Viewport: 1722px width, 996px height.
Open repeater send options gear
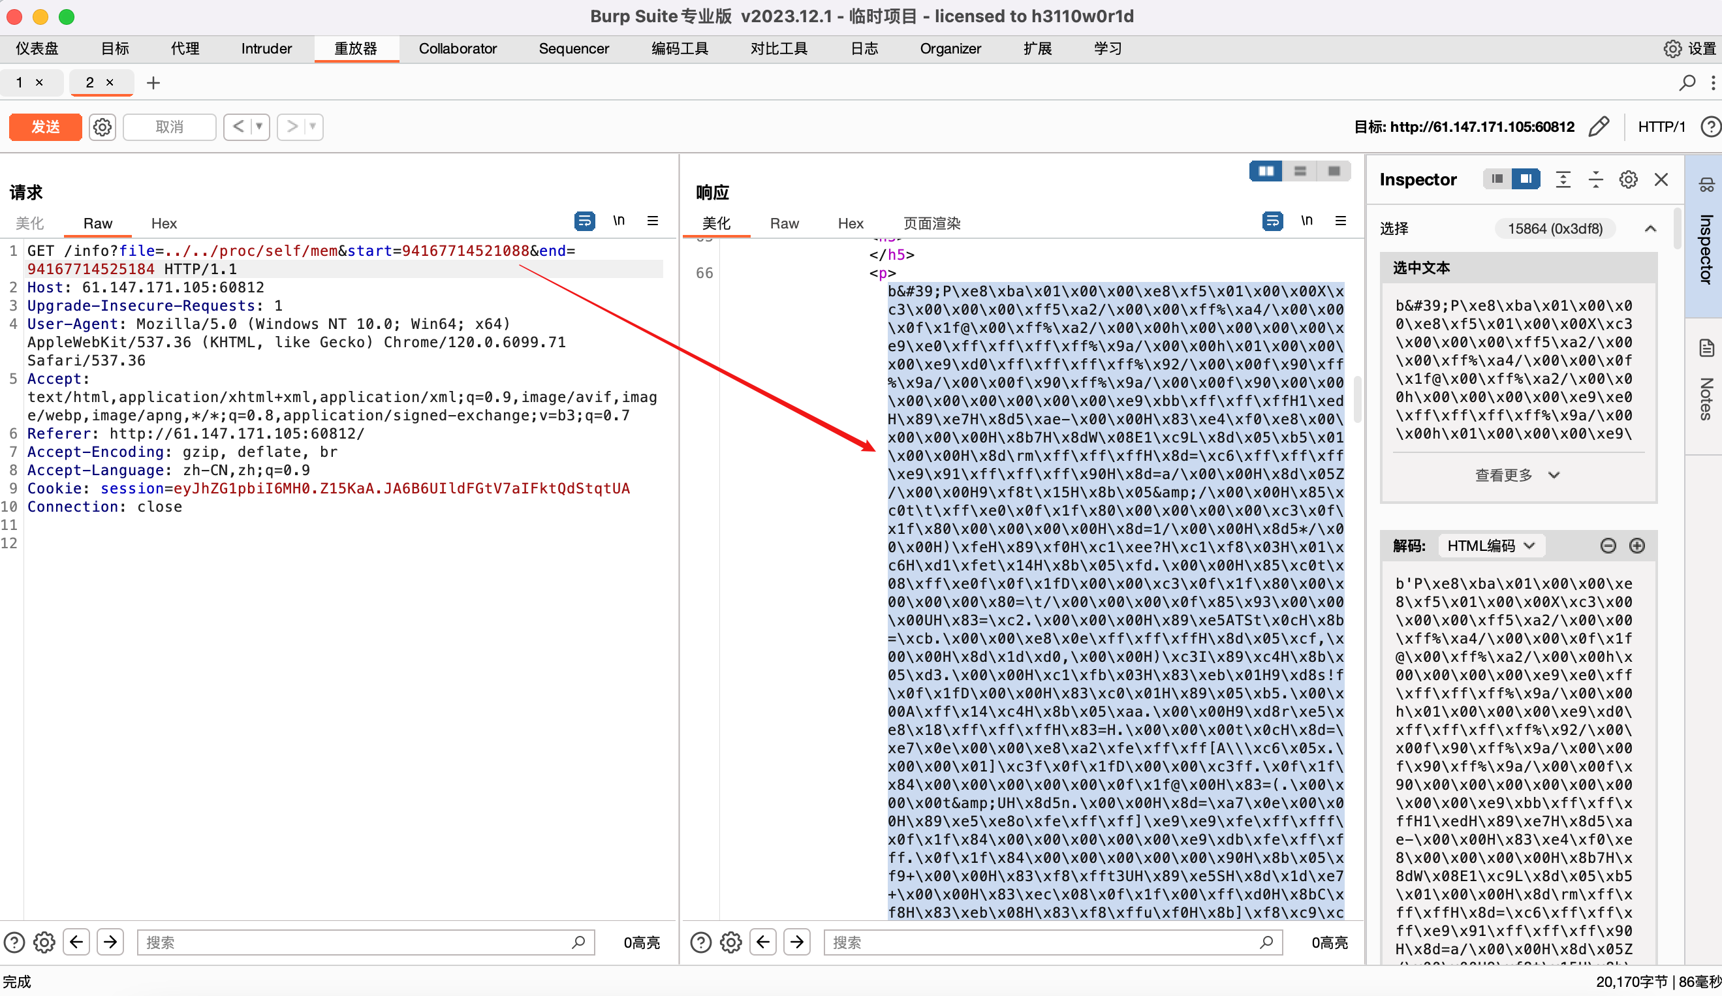point(102,127)
